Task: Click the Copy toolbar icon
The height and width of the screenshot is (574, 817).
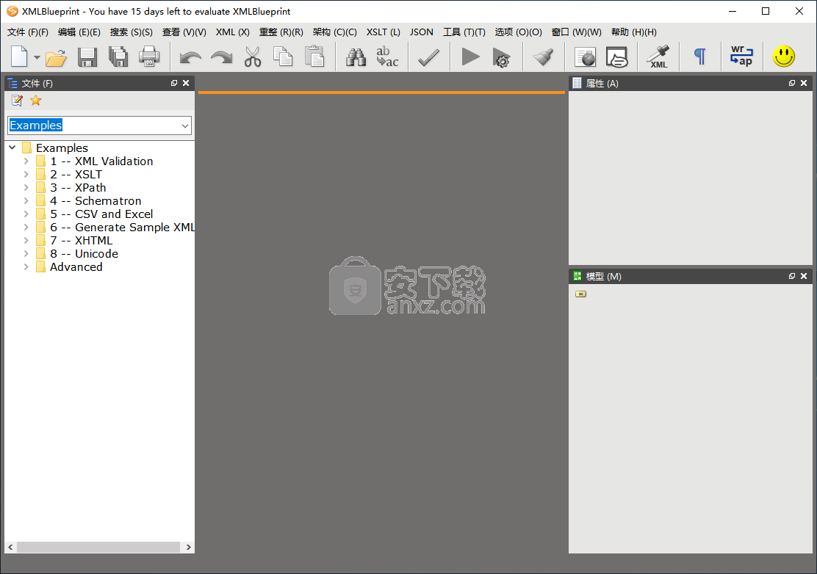Action: tap(283, 57)
